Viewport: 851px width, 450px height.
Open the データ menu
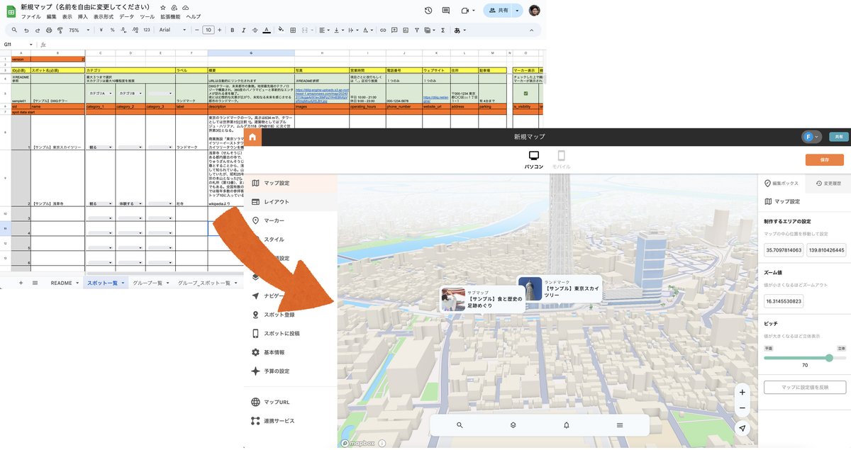click(x=126, y=16)
